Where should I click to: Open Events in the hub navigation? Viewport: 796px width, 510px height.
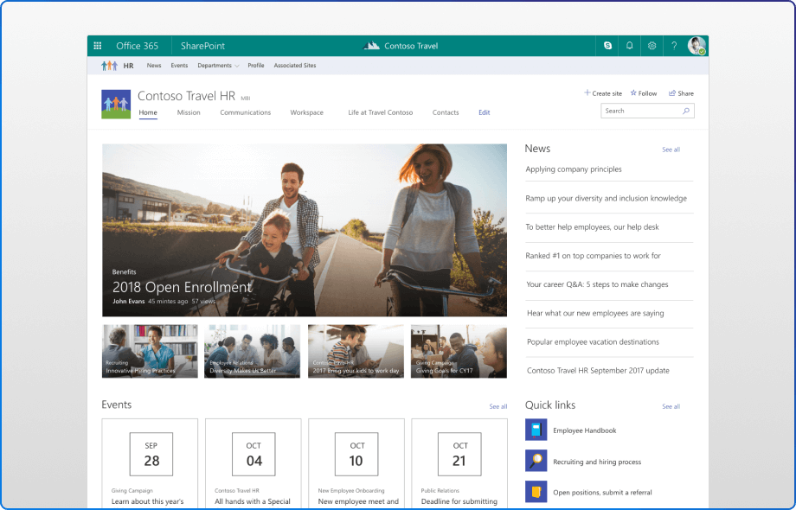[179, 66]
